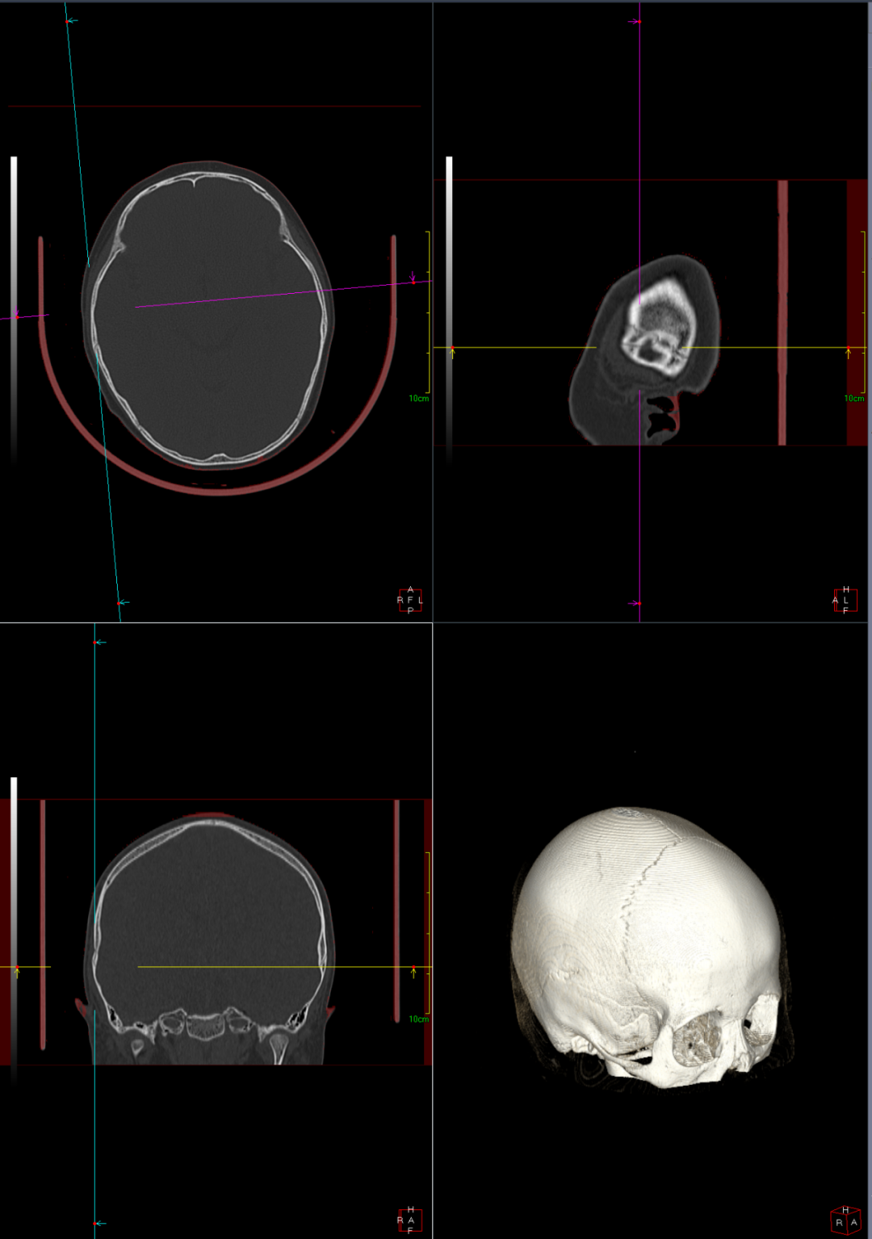Click the axial view orientation cube
The width and height of the screenshot is (872, 1239).
click(410, 600)
